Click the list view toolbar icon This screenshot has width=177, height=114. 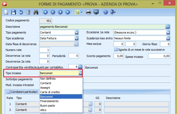pos(77,12)
